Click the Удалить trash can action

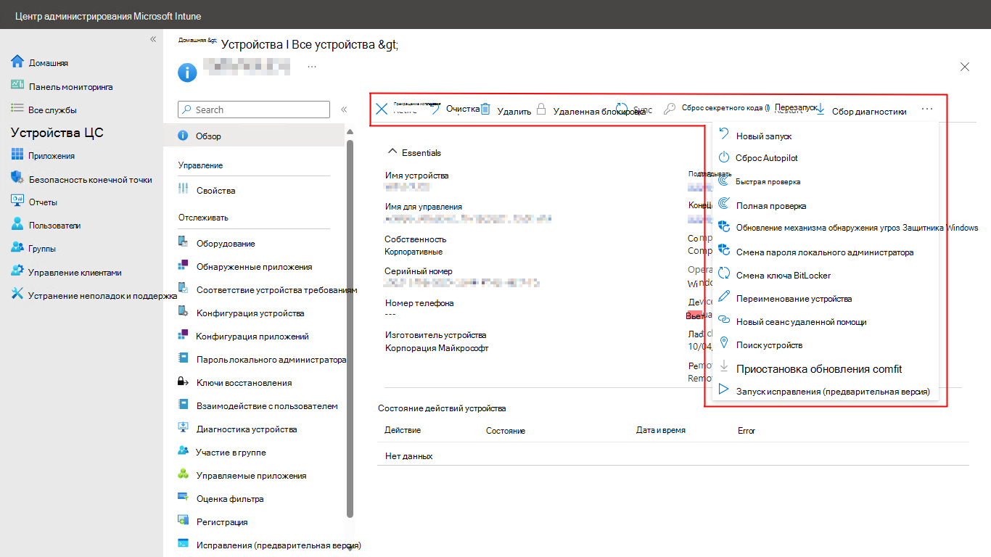point(506,110)
